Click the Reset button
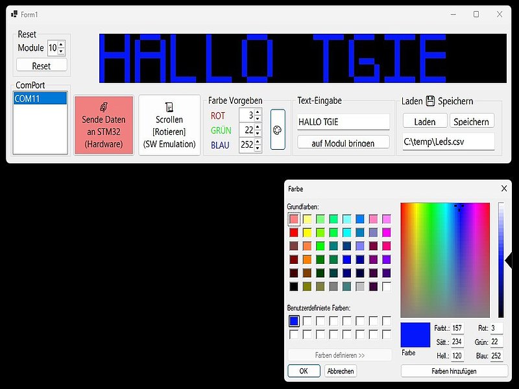The width and height of the screenshot is (519, 389). (x=42, y=65)
